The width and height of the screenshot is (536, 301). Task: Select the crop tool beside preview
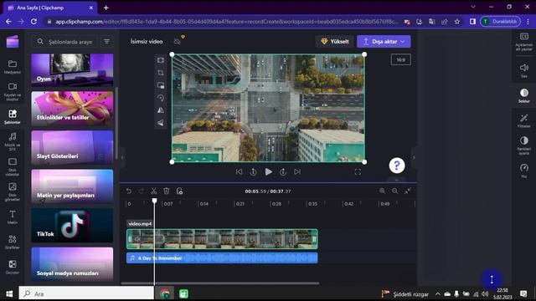point(161,73)
